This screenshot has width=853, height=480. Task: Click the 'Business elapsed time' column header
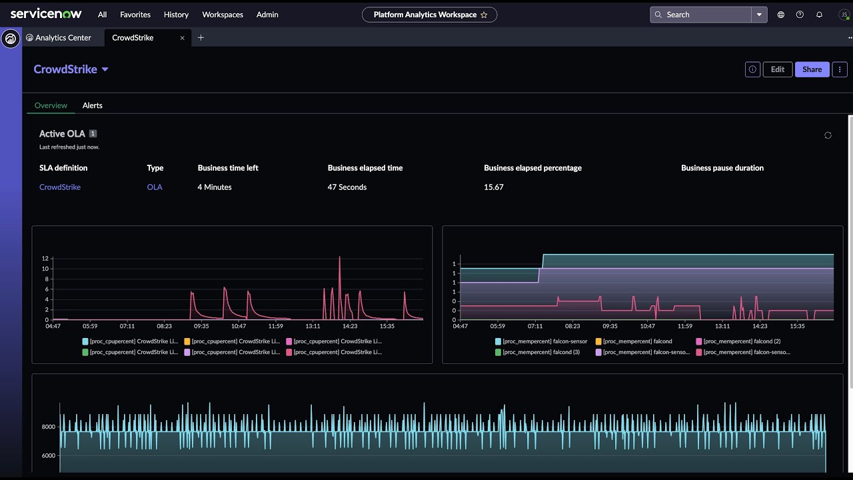365,168
